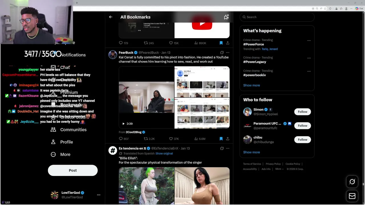
Task: Open LowTierGod account avatar
Action: (54, 195)
